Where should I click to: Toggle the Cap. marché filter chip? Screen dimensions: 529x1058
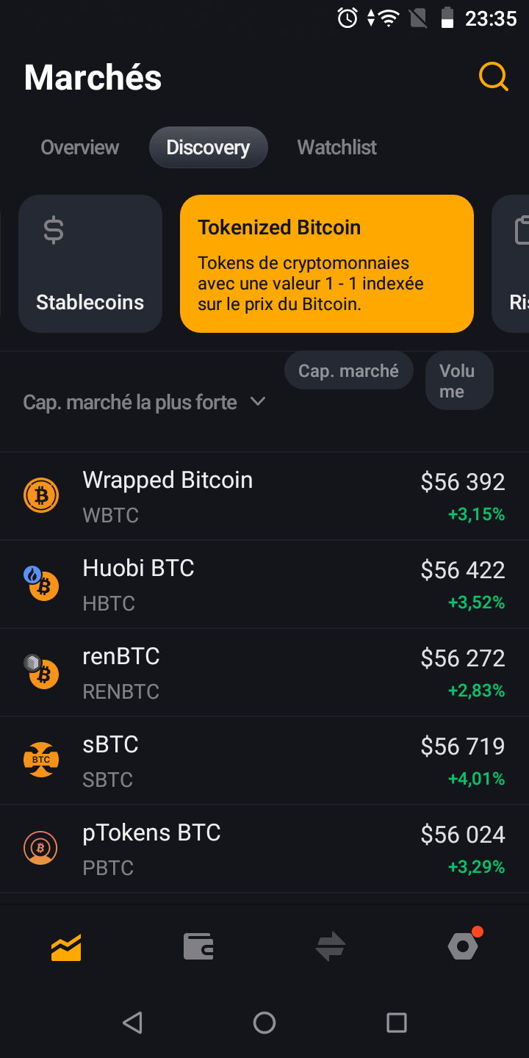point(348,371)
